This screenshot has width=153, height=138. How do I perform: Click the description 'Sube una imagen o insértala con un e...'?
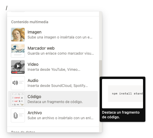click(60, 37)
